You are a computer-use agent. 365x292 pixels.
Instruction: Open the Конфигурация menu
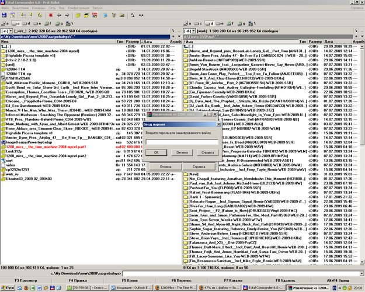pos(79,8)
